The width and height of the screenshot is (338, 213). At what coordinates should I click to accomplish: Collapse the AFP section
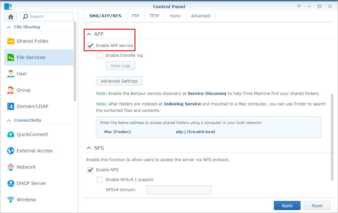89,34
